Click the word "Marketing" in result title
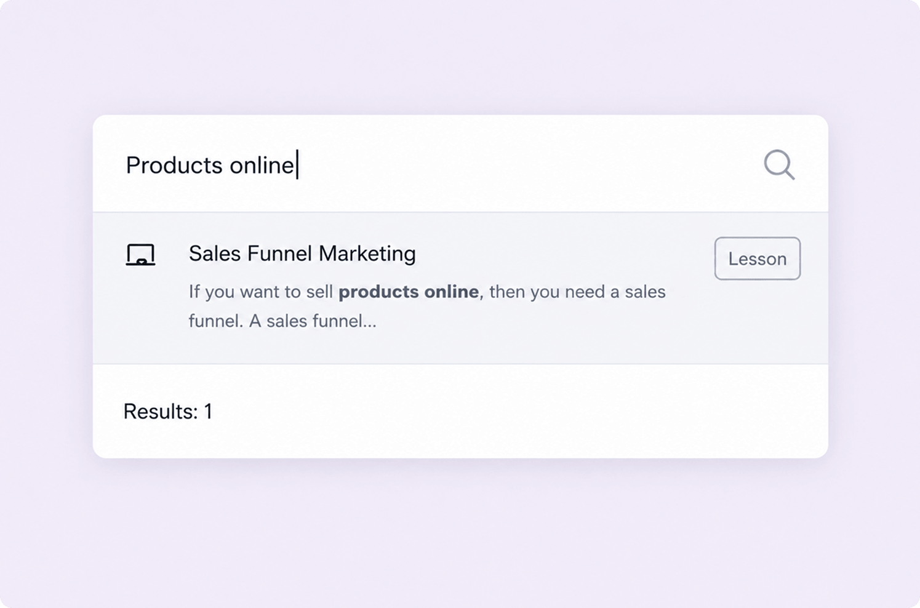Image resolution: width=920 pixels, height=608 pixels. (367, 254)
